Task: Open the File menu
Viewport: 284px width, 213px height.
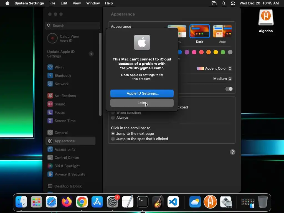Action: [x=52, y=3]
